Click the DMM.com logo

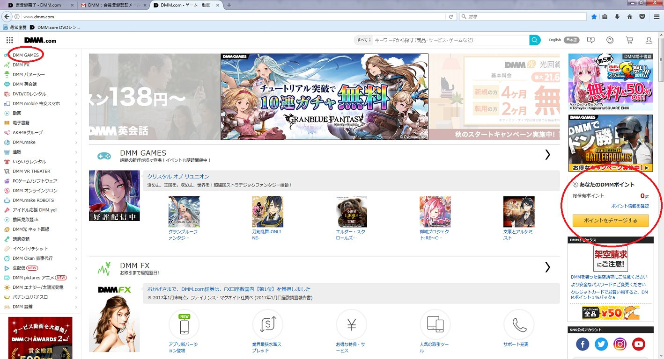(40, 40)
